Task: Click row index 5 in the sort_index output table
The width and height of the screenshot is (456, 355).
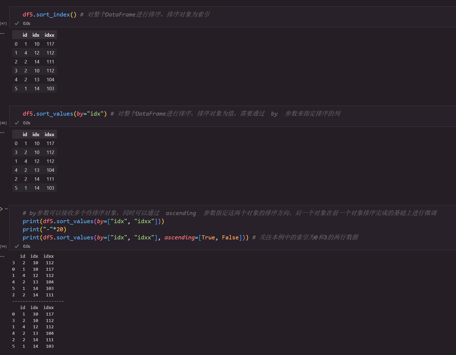Action: pos(16,89)
